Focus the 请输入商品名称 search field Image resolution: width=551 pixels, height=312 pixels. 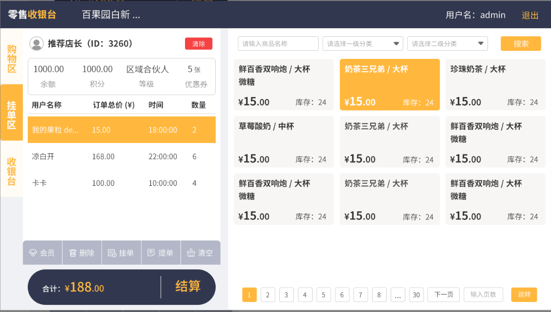[x=278, y=44]
